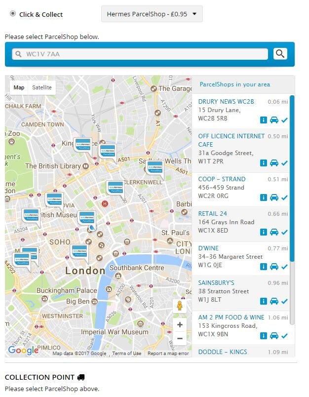
Task: Click car icon for Off Licence Internet Cafe
Action: 274,163
